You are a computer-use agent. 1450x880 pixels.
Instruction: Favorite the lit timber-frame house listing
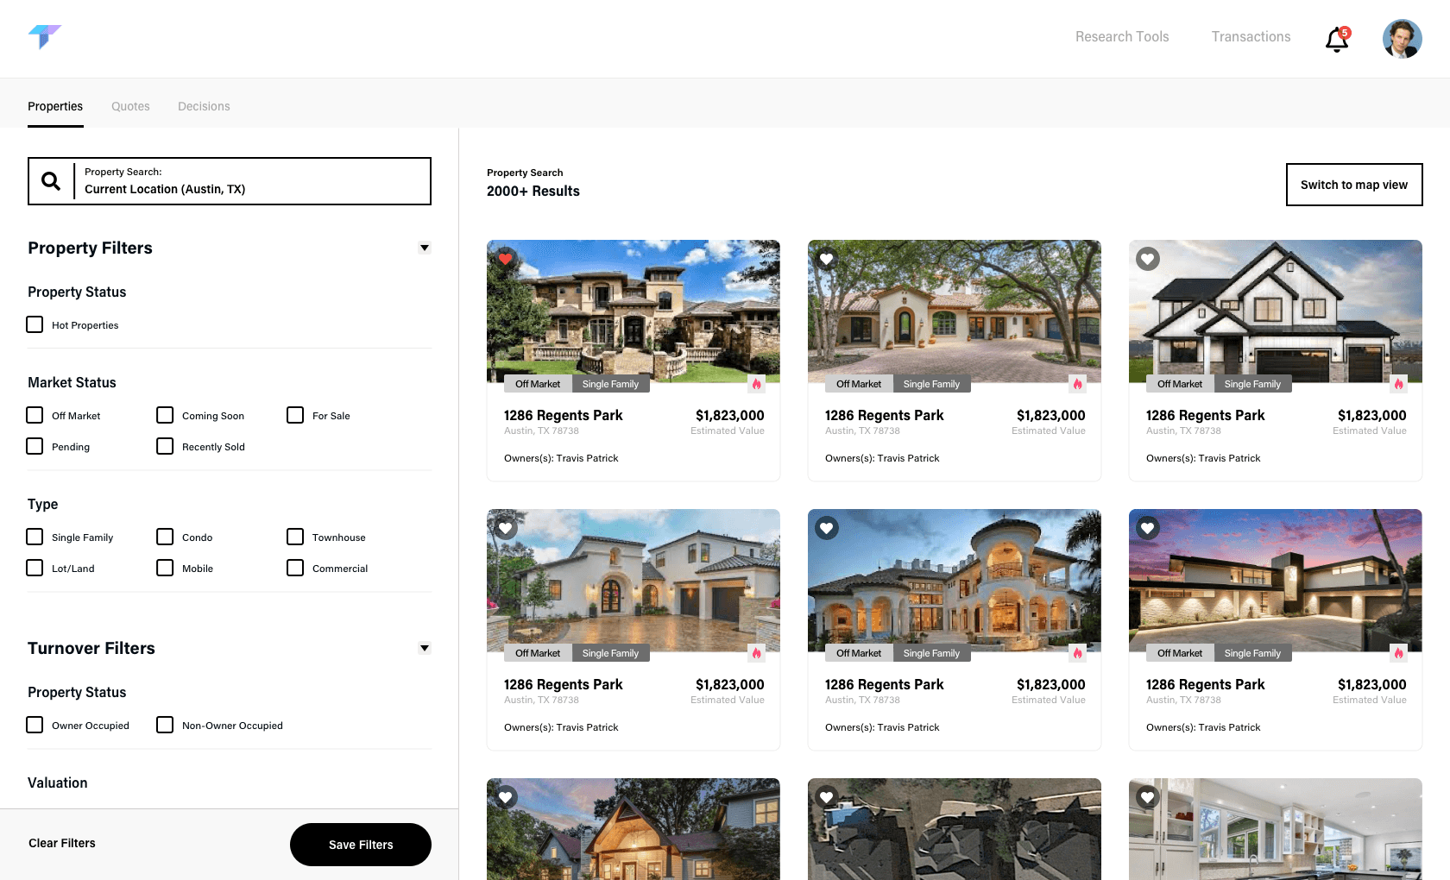[x=506, y=797]
